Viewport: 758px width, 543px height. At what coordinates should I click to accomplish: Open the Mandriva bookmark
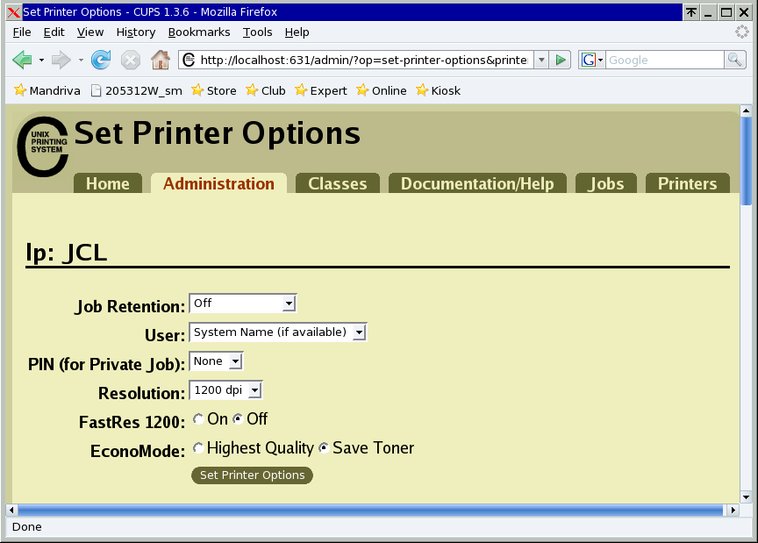46,90
